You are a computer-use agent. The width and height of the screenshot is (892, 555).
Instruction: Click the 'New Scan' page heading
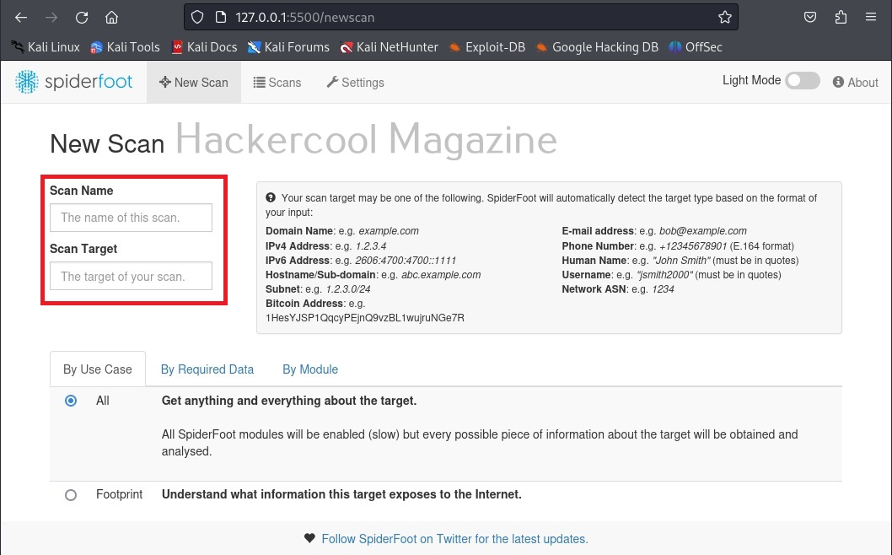pos(107,143)
